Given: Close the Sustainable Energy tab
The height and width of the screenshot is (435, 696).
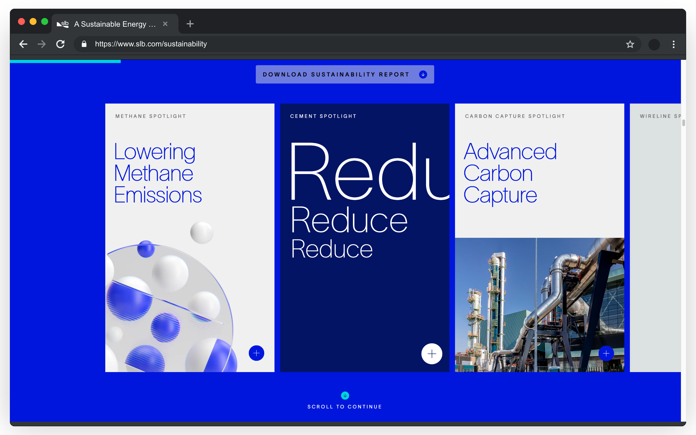Looking at the screenshot, I should pos(165,24).
